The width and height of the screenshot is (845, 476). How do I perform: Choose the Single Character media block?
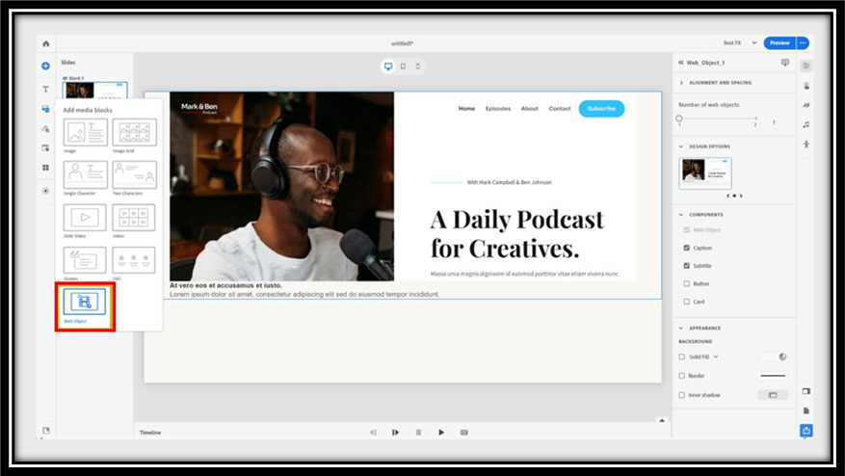(x=85, y=174)
